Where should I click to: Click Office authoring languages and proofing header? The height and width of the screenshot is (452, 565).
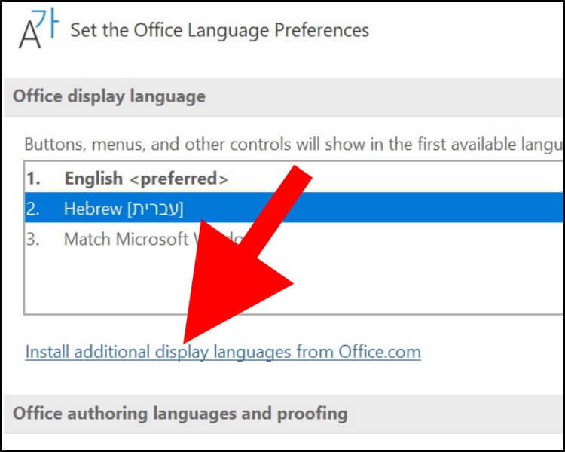[180, 414]
